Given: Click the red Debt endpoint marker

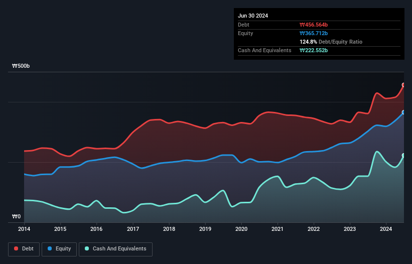Looking at the screenshot, I should click(403, 85).
